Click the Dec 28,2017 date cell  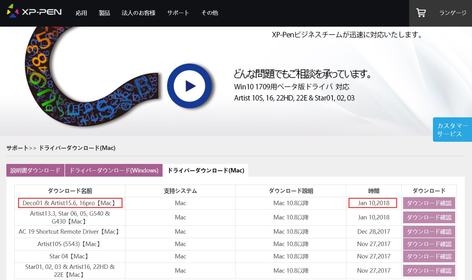(x=374, y=232)
